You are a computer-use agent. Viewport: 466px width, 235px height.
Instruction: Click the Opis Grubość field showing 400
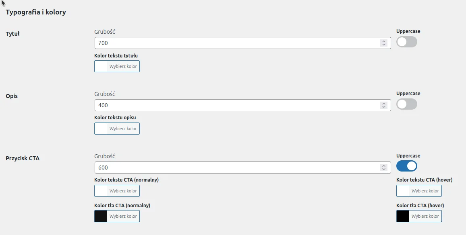coord(238,105)
